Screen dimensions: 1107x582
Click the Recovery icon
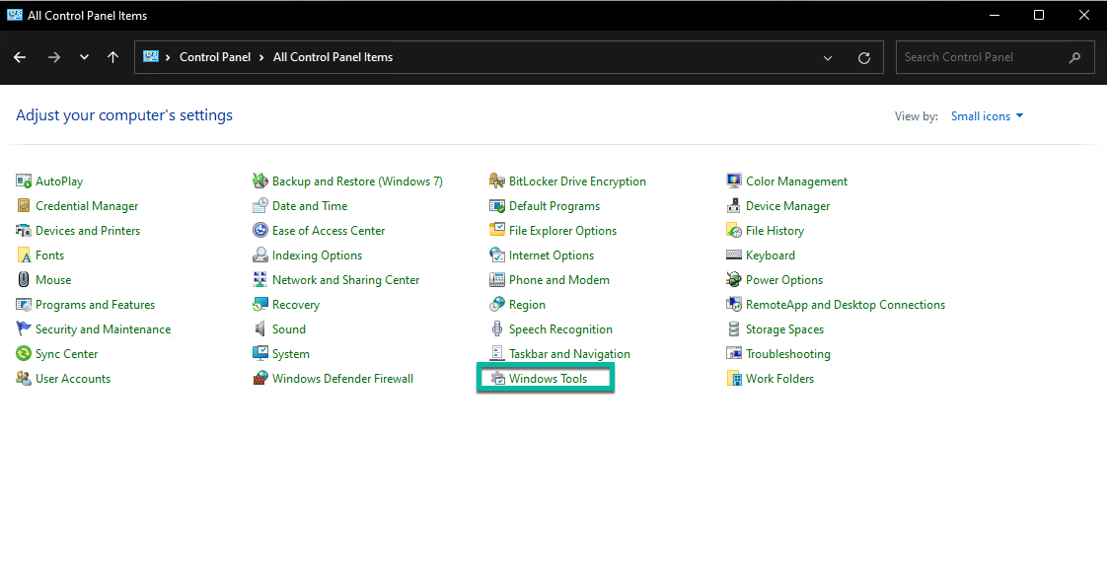(260, 305)
